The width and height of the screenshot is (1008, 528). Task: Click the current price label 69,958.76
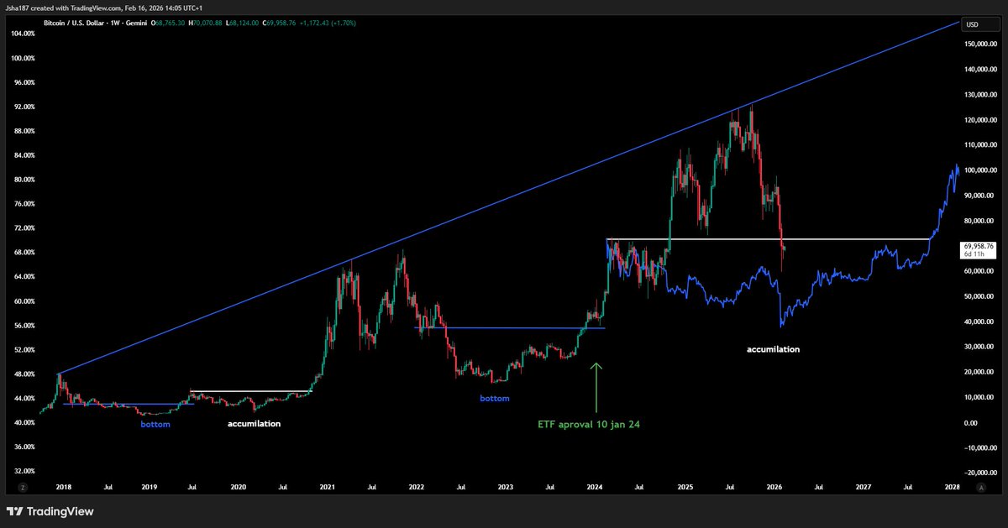click(978, 245)
